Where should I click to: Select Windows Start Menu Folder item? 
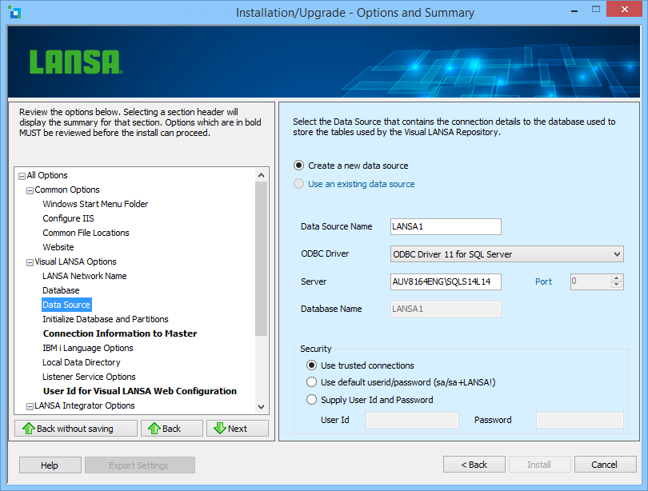95,204
